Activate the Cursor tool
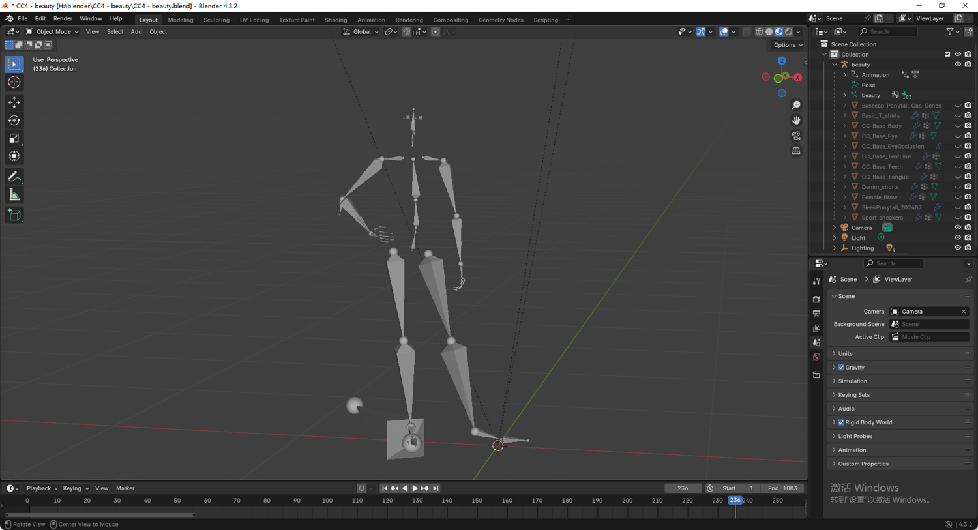 pos(14,82)
